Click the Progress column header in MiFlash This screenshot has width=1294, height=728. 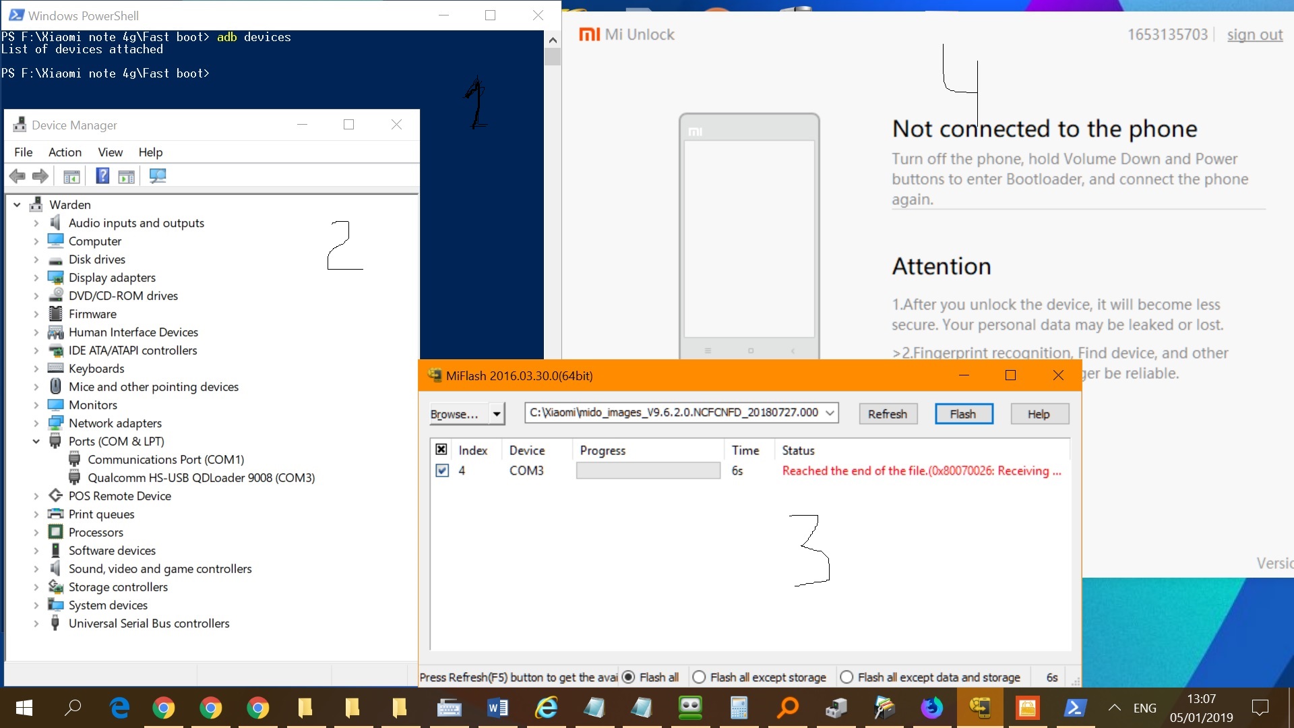[x=648, y=450]
